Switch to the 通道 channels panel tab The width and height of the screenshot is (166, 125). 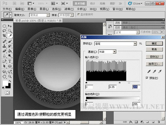tap(125, 28)
